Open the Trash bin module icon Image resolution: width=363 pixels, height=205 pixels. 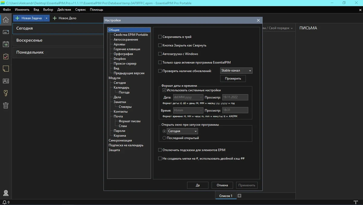[5, 106]
